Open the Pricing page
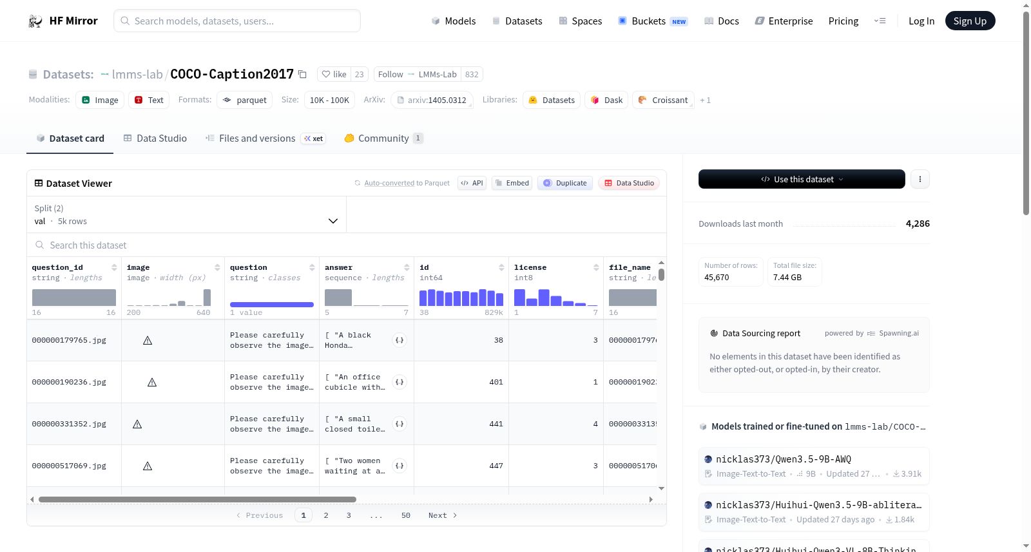1031x552 pixels. point(843,21)
